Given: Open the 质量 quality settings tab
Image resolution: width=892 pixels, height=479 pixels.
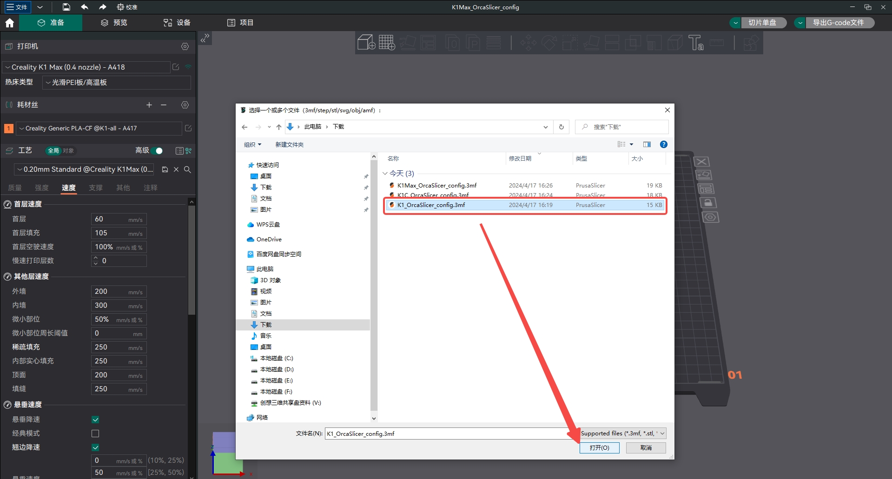Looking at the screenshot, I should pyautogui.click(x=15, y=188).
